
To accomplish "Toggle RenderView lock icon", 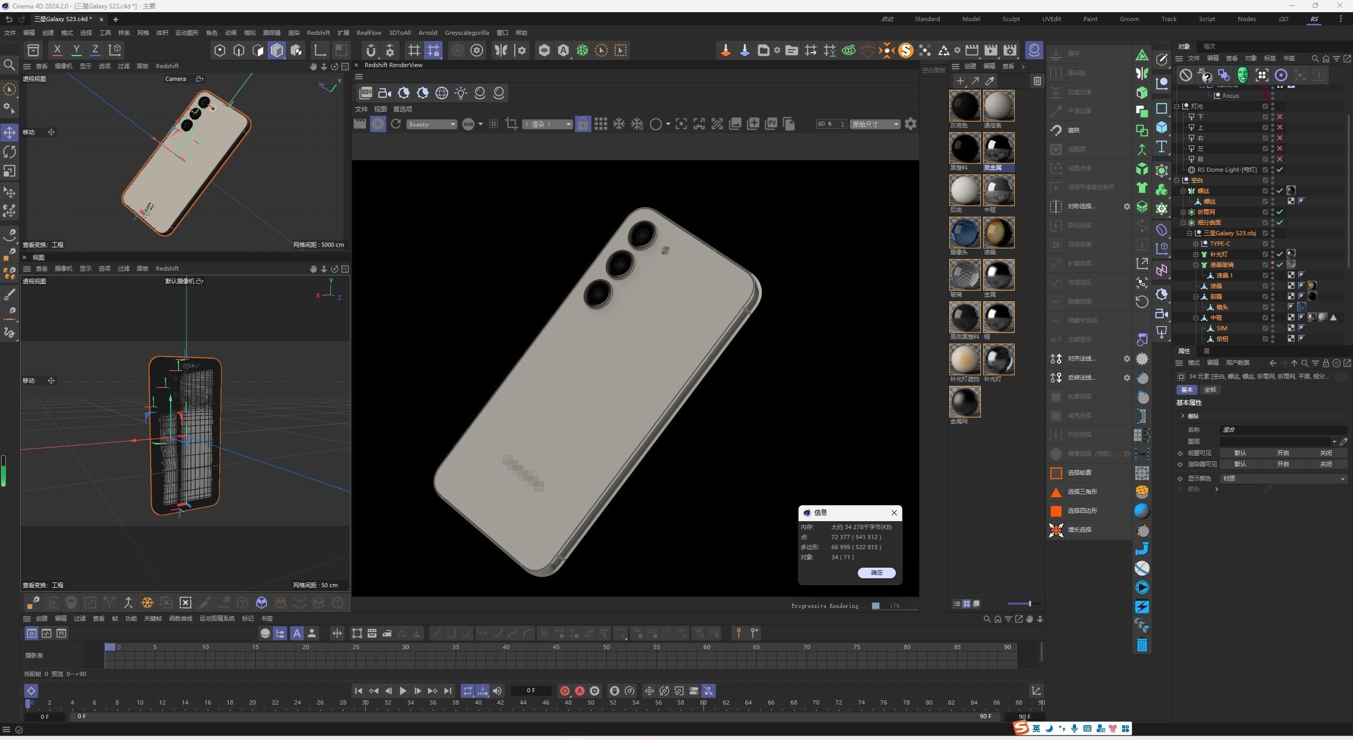I will click(583, 124).
